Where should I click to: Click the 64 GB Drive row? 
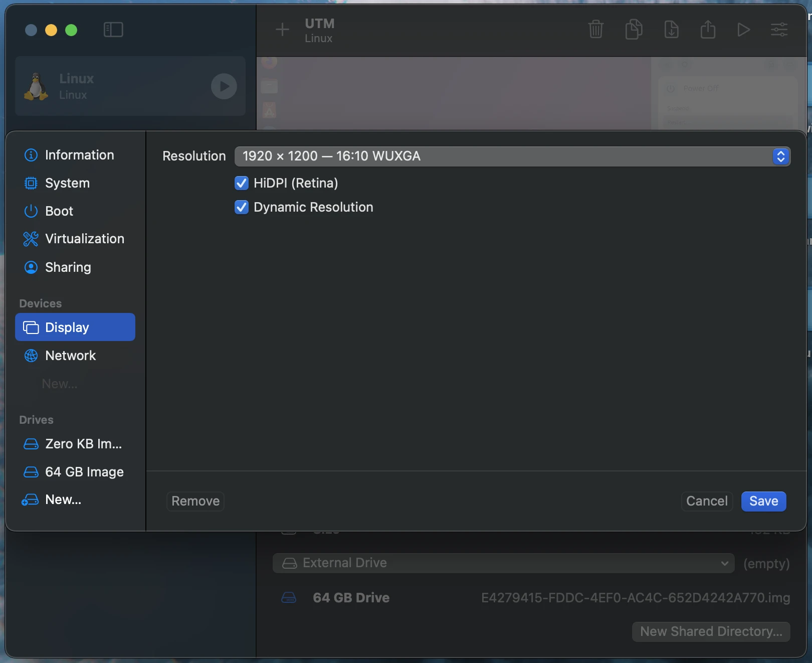pos(535,598)
